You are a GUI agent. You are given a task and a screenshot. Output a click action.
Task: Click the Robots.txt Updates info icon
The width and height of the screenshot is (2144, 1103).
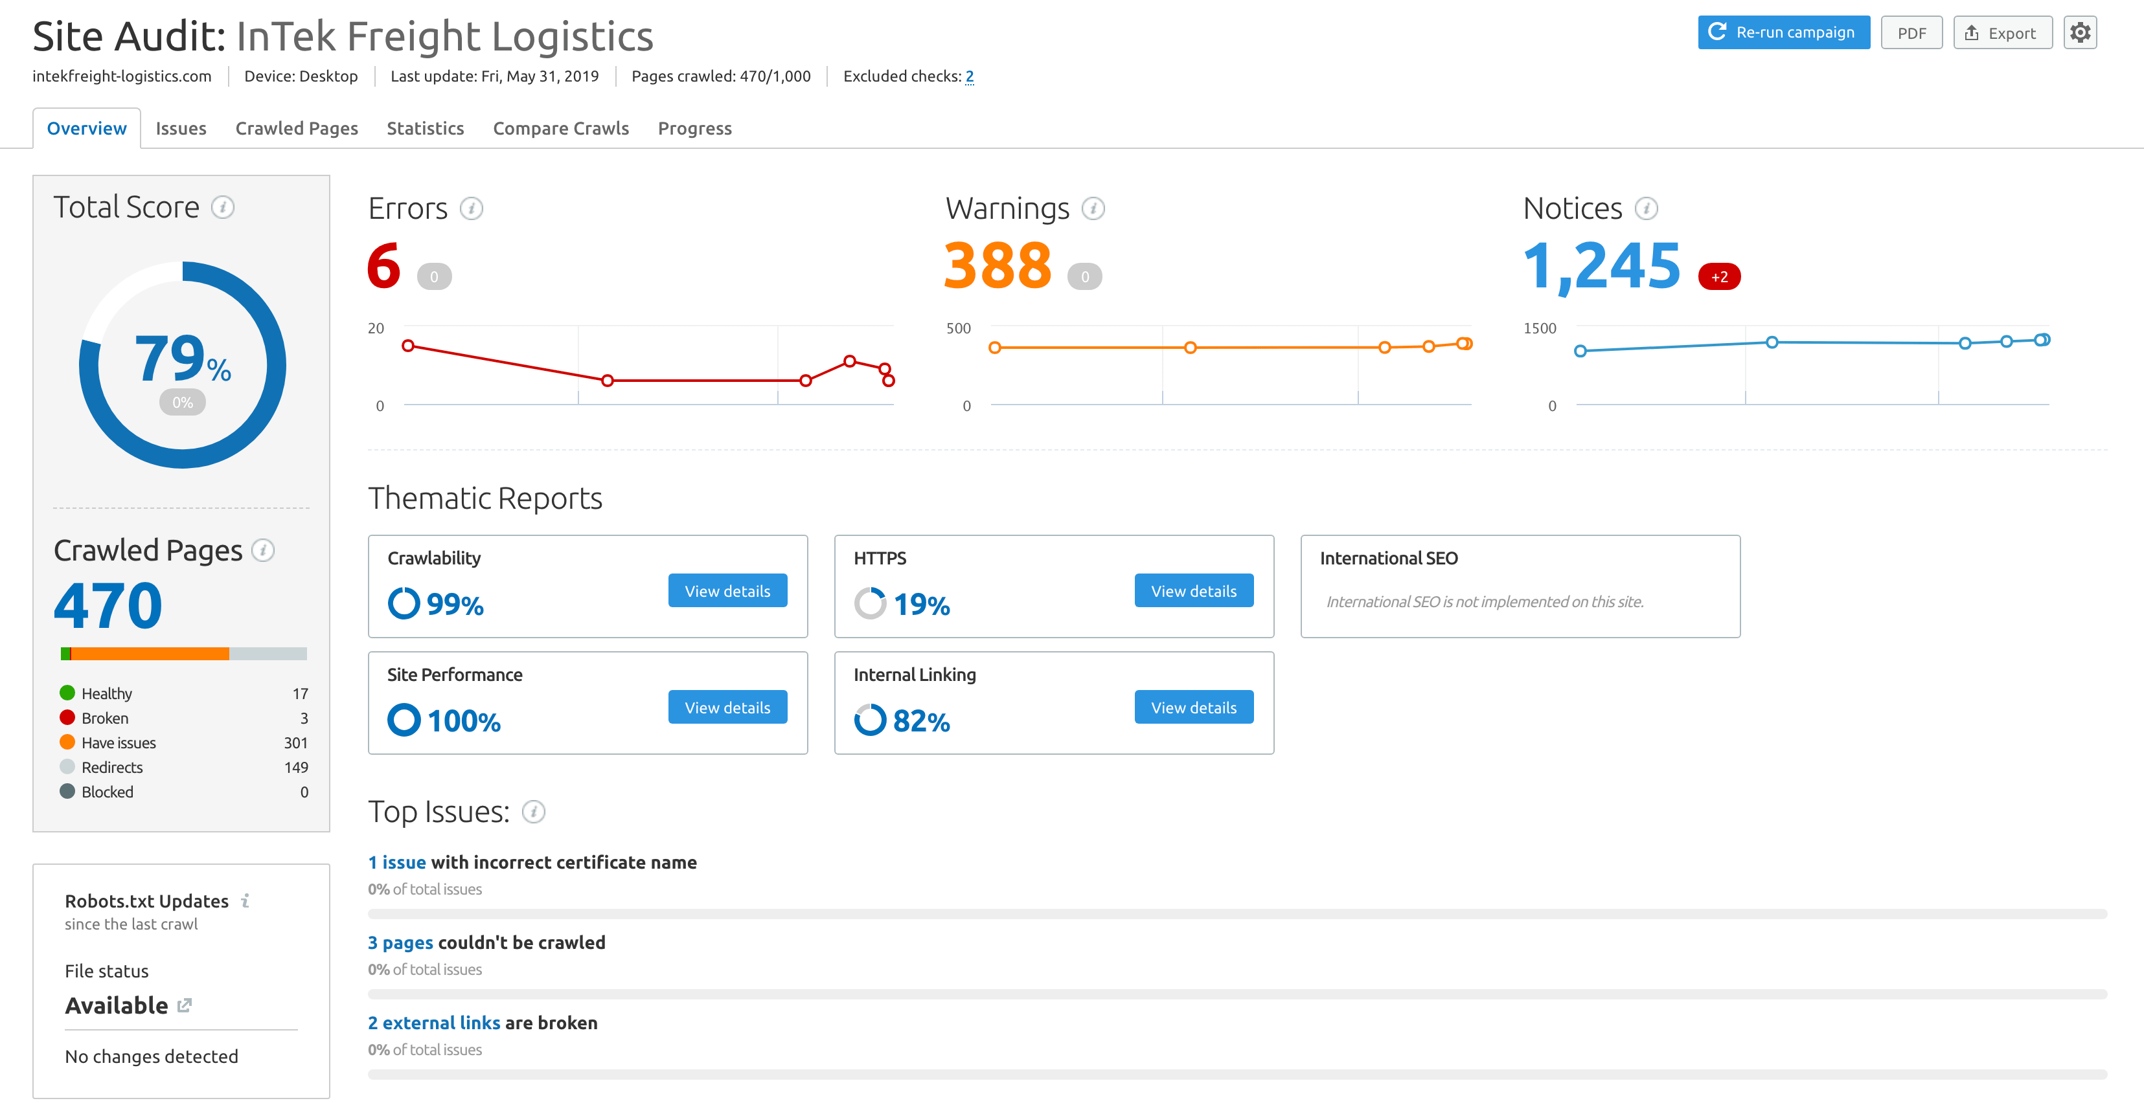tap(245, 901)
